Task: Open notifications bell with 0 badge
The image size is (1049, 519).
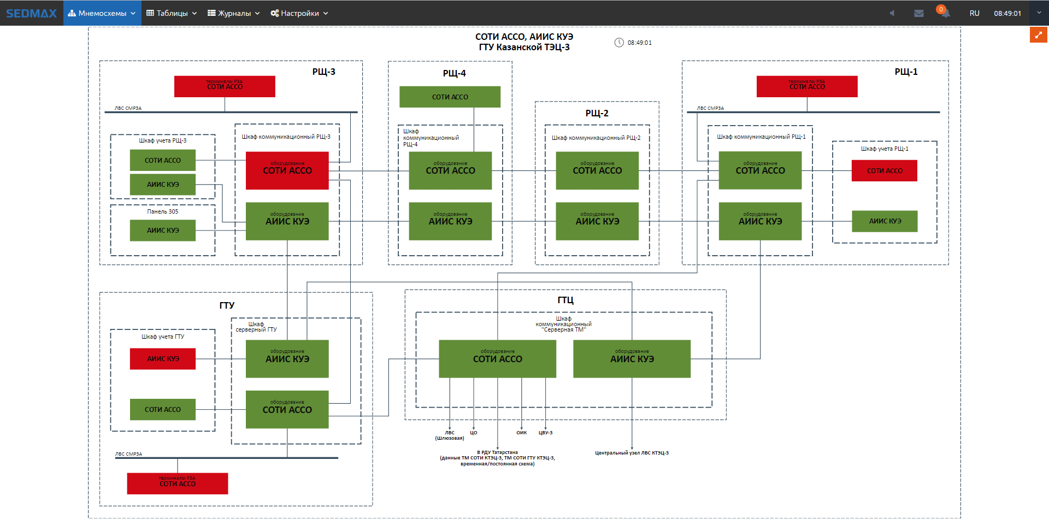Action: 944,13
